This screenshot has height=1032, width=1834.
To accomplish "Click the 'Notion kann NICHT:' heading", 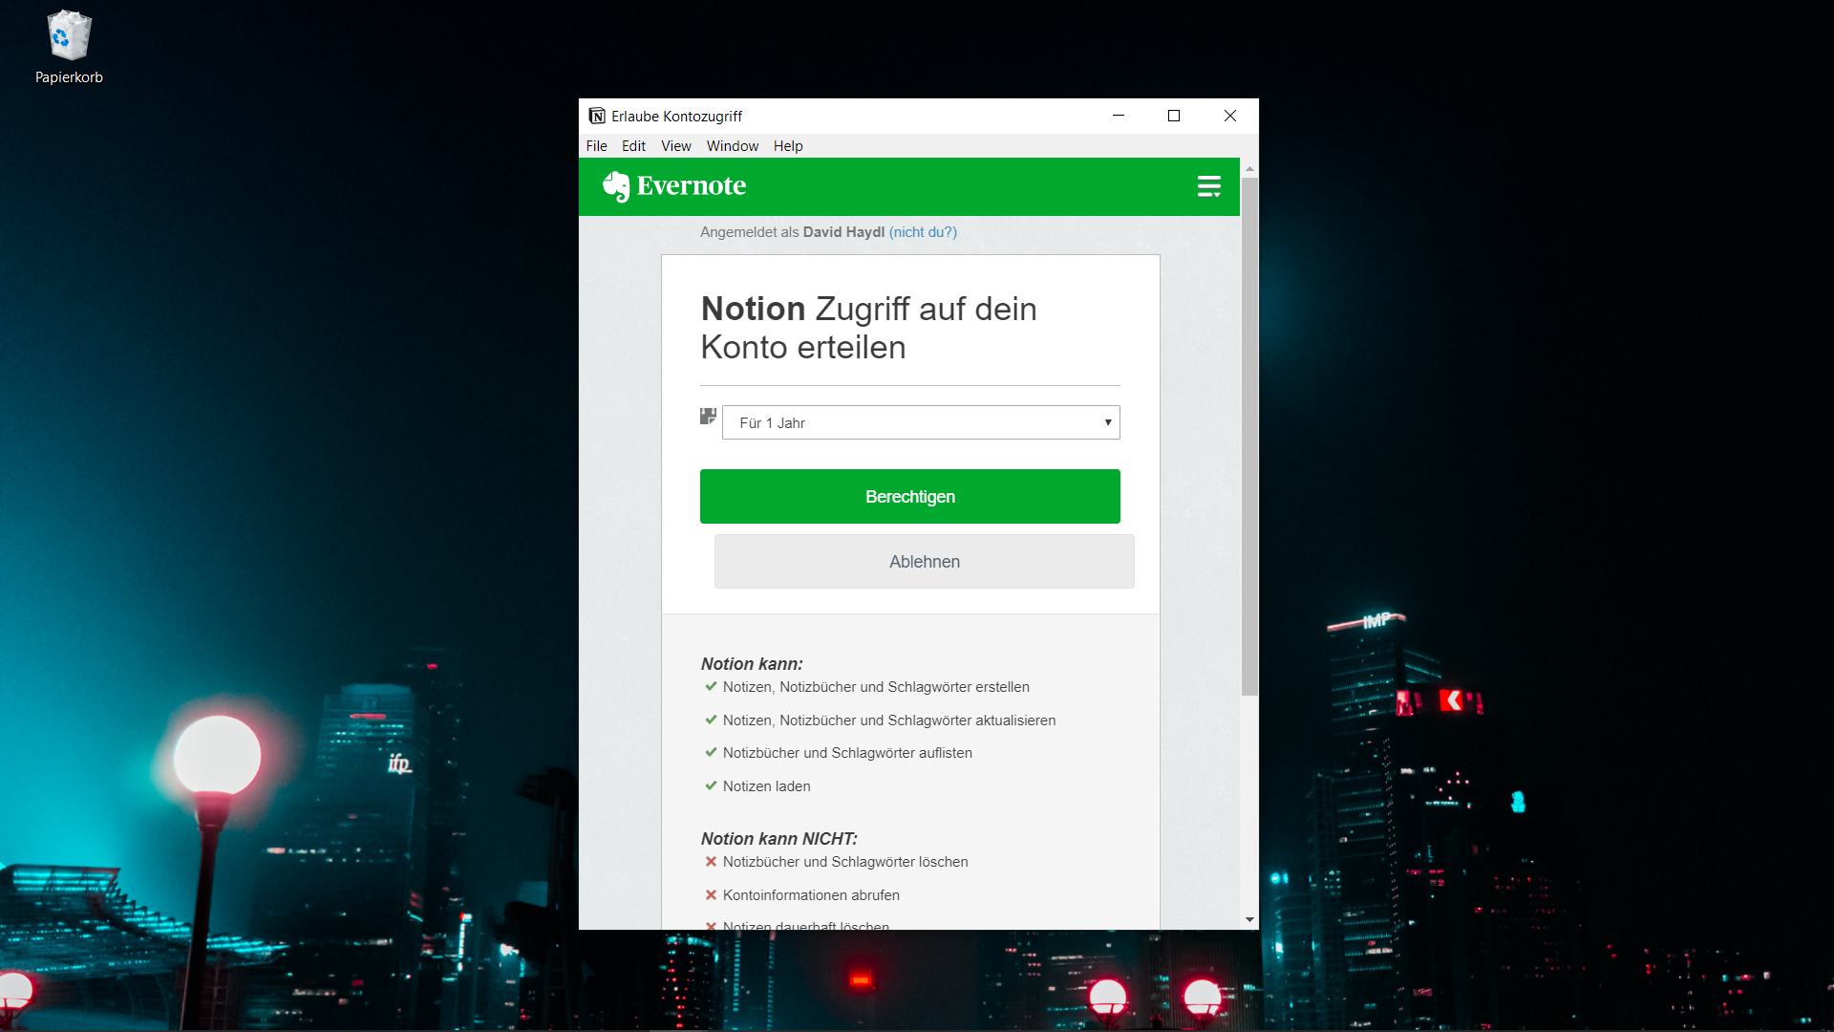I will click(x=779, y=839).
